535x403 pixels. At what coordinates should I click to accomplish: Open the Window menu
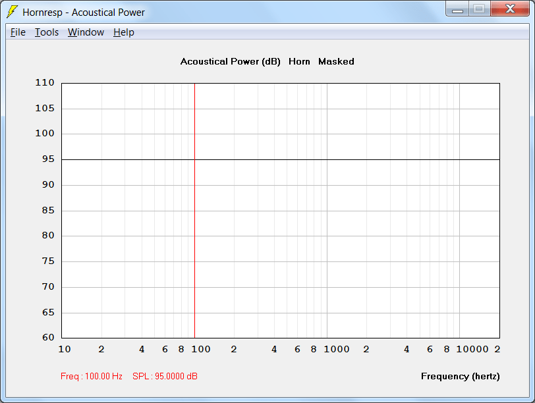pos(86,32)
